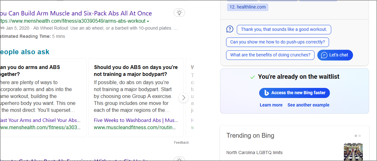The image size is (377, 161).
Task: Open the Learn more link
Action: 271,105
